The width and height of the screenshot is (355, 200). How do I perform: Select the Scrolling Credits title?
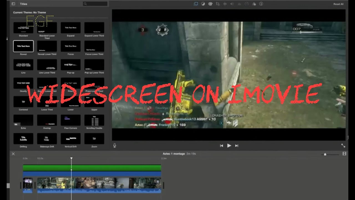coord(94,120)
